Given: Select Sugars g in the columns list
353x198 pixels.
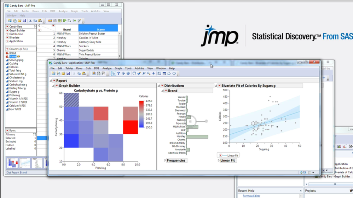Looking at the screenshot, I should [14, 92].
